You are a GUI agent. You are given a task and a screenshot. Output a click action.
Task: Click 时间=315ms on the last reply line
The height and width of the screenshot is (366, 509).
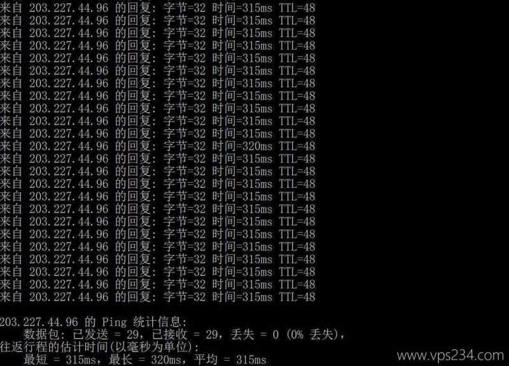pos(242,297)
